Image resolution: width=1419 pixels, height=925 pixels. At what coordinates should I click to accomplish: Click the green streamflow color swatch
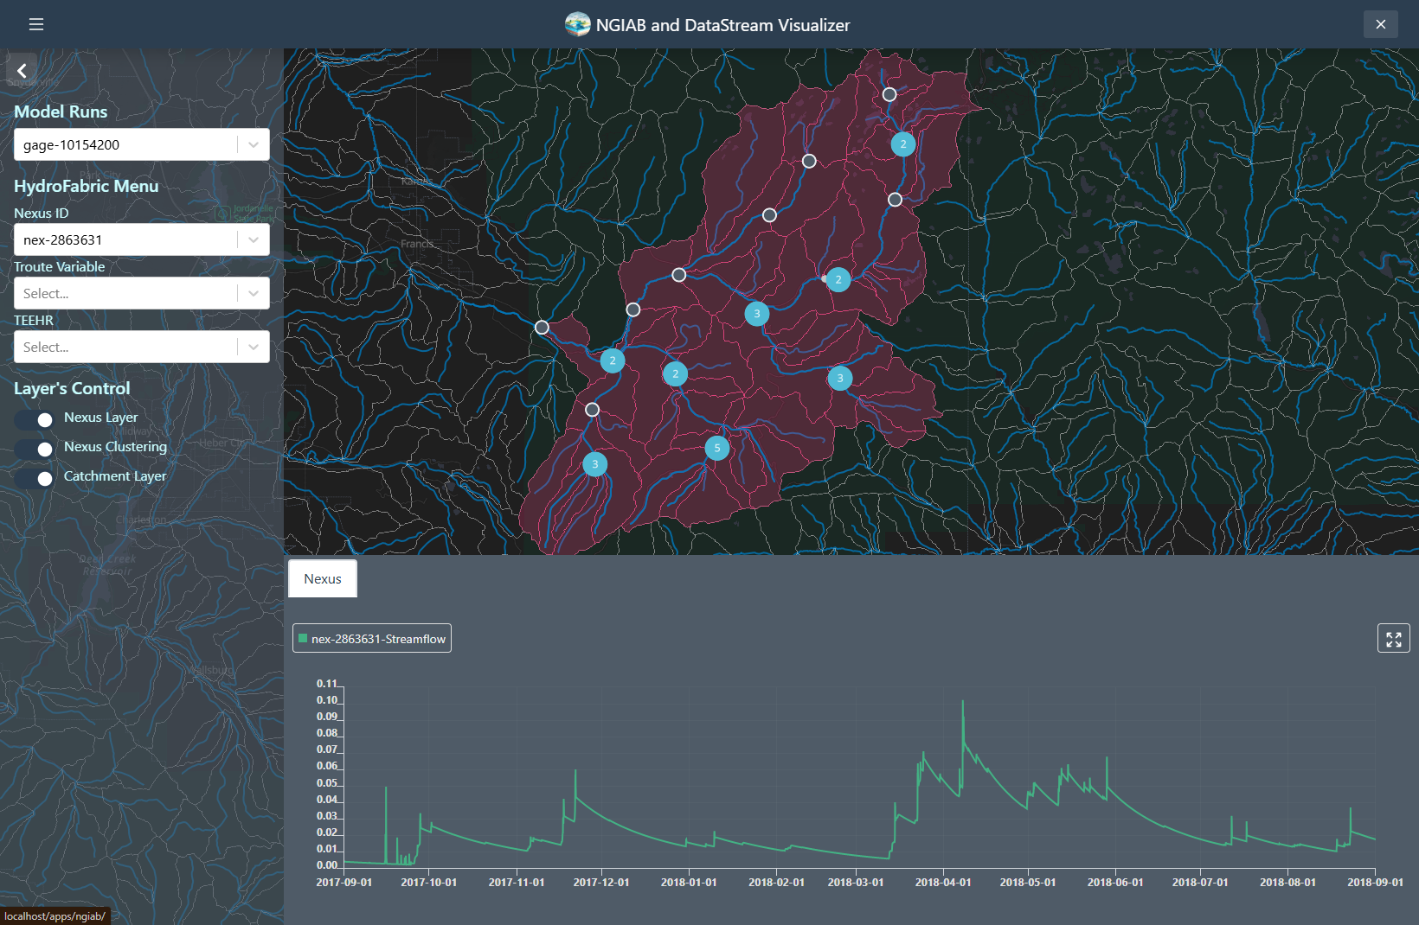304,637
